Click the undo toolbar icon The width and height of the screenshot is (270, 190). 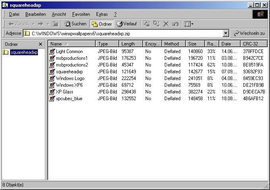click(x=175, y=24)
